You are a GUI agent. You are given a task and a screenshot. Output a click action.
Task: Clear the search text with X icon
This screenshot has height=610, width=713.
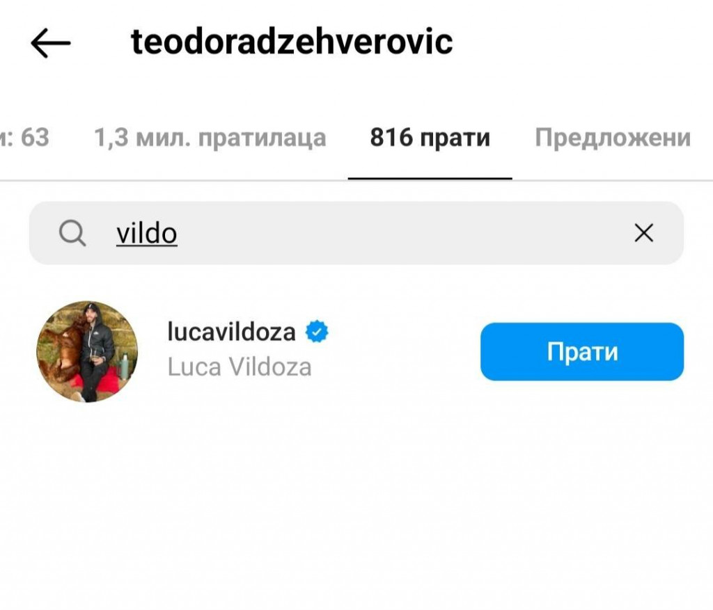click(643, 233)
